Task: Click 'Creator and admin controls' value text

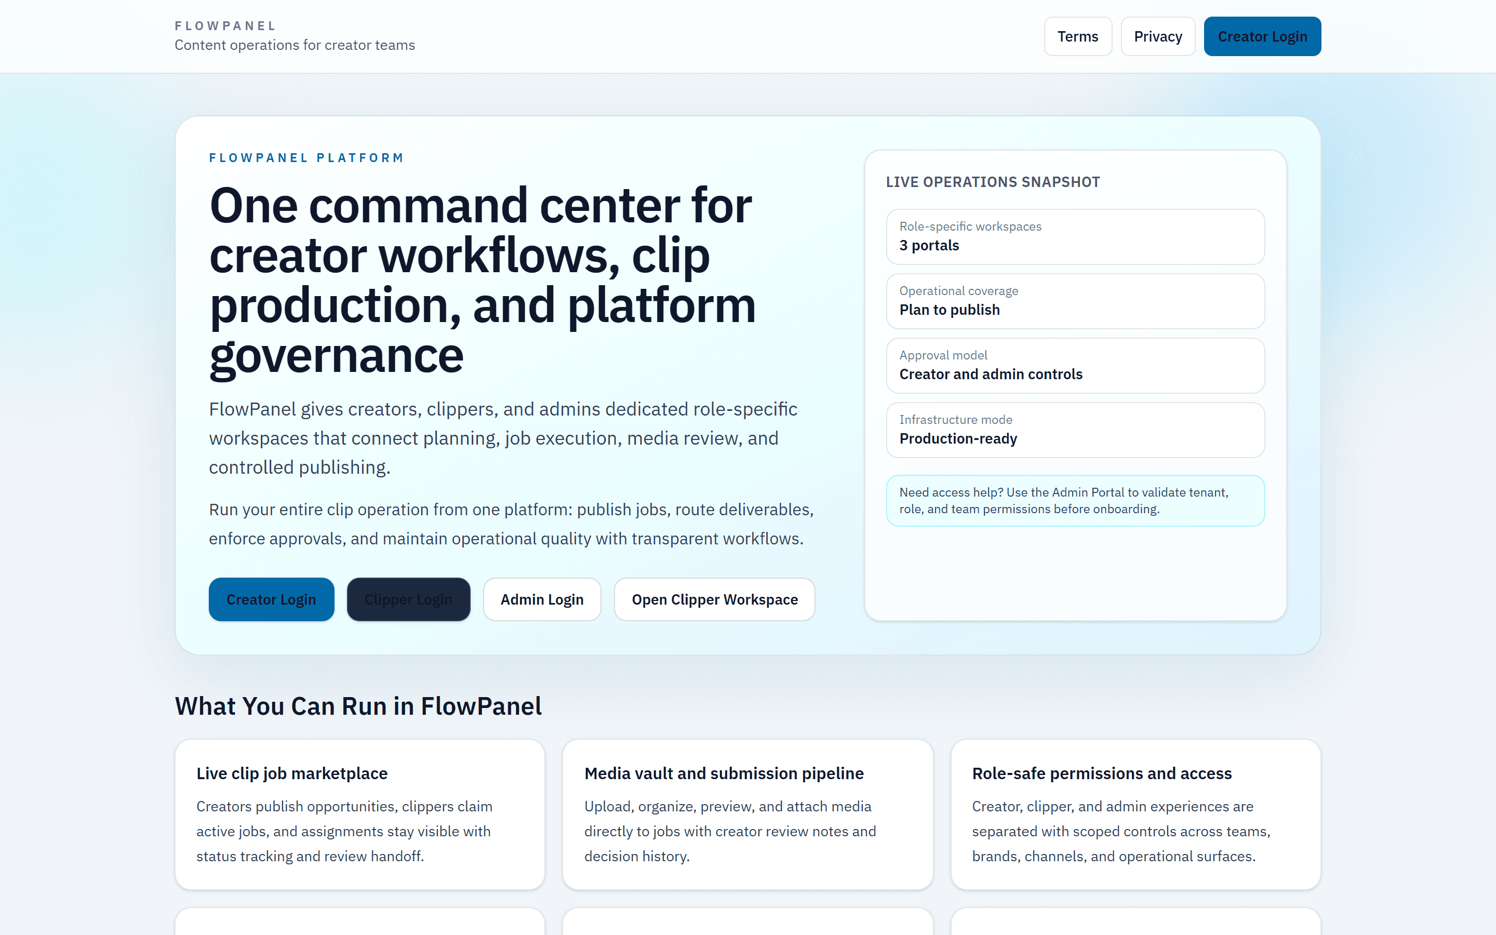Action: pyautogui.click(x=991, y=374)
